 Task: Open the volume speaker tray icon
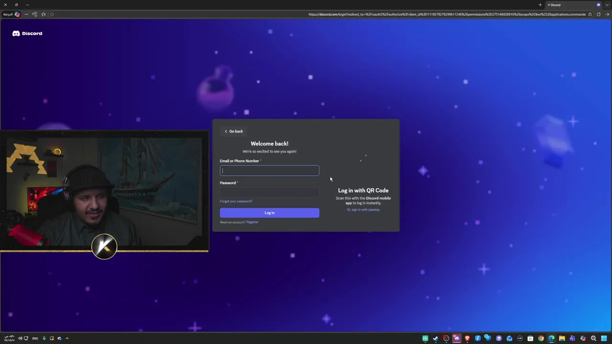[x=20, y=338]
